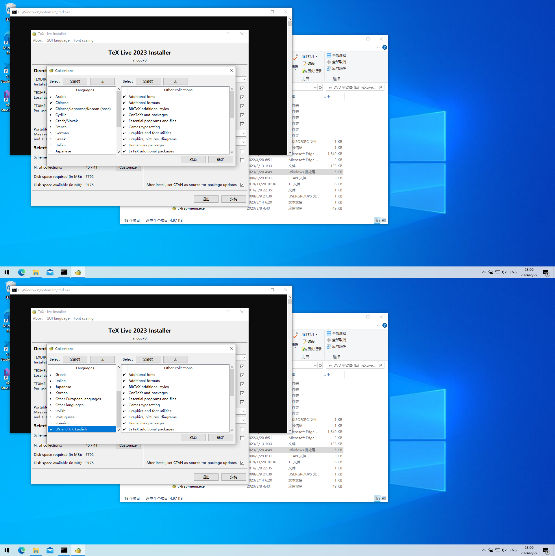Collapse the ribbon chevron in lower Explorer window

pyautogui.click(x=378, y=325)
